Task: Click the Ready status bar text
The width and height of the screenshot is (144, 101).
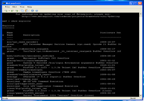Action: (x=5, y=98)
